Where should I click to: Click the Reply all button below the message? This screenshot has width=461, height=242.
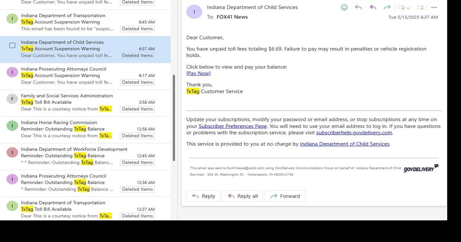[243, 196]
